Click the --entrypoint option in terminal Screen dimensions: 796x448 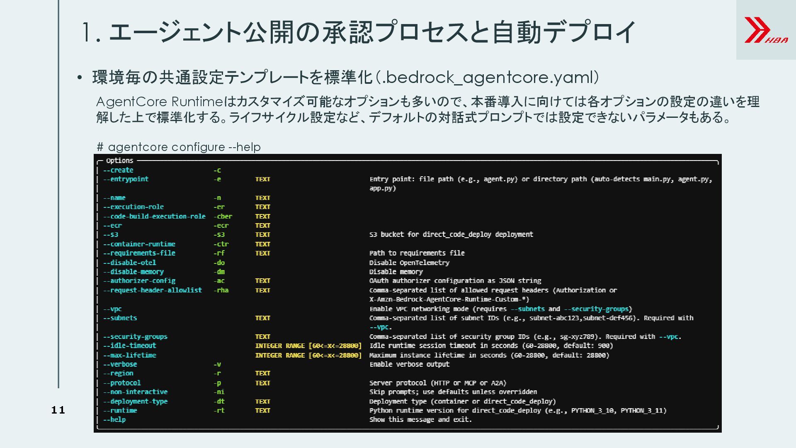[x=126, y=179]
